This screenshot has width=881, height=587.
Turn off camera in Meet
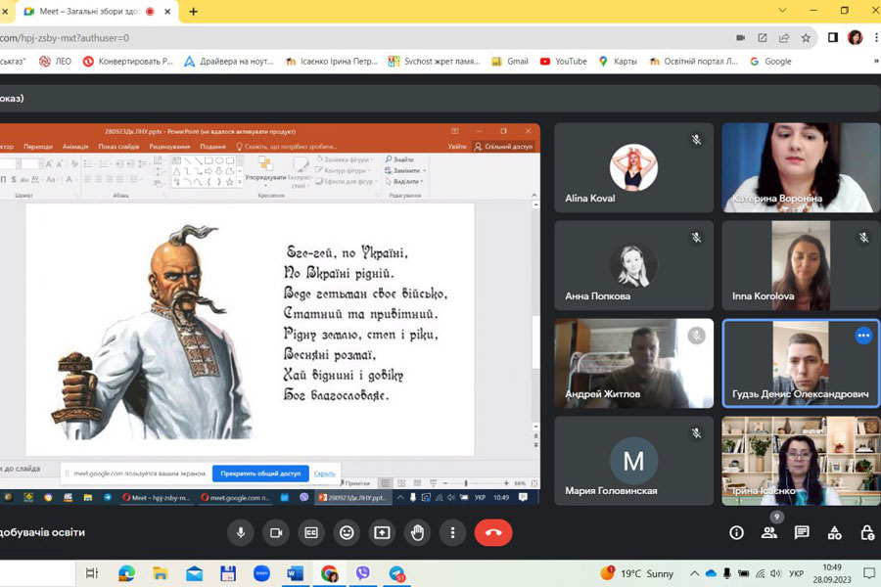[x=276, y=532]
